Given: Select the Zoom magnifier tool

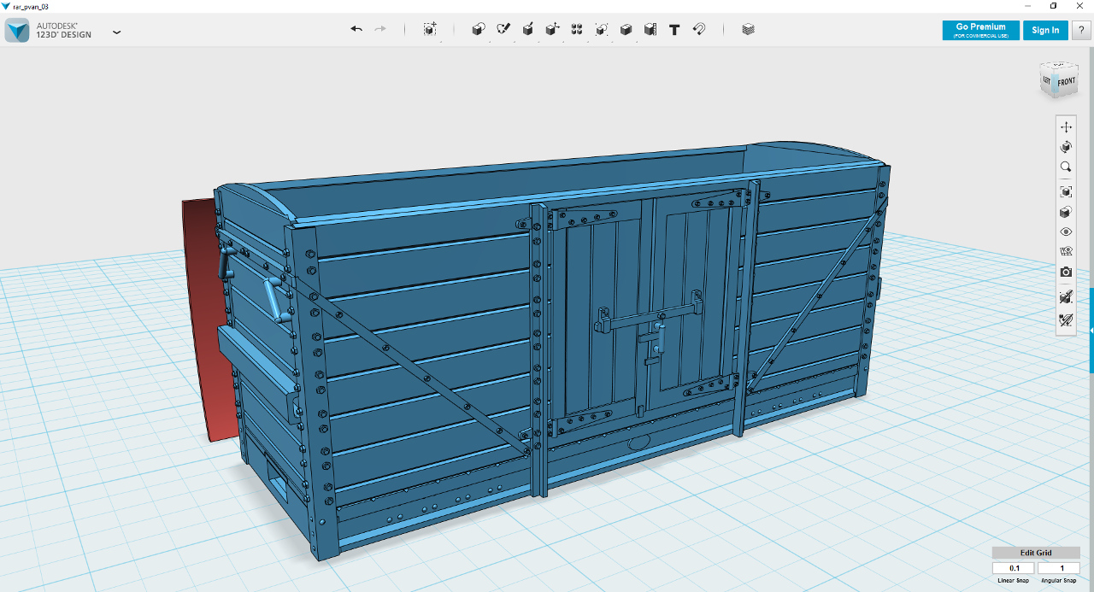Looking at the screenshot, I should tap(1066, 167).
